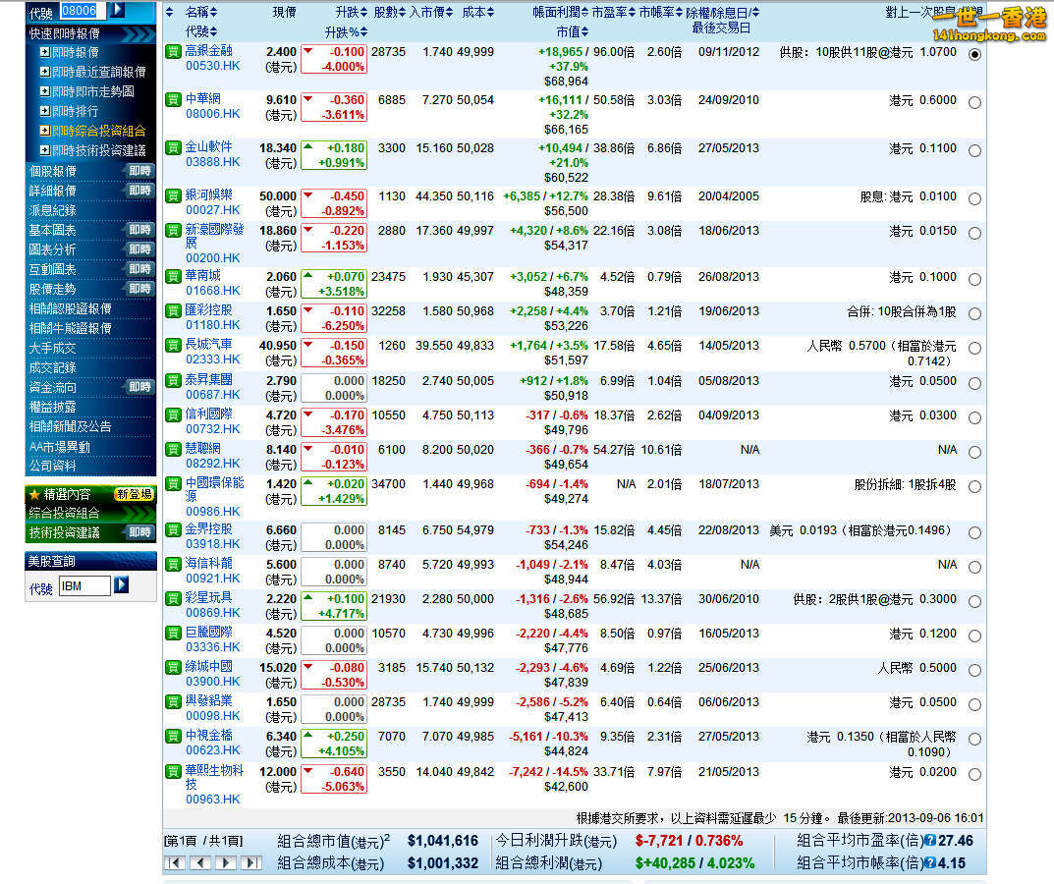Select the radio button for 長城汽車 row
Screen dimensions: 1054x884
(974, 349)
